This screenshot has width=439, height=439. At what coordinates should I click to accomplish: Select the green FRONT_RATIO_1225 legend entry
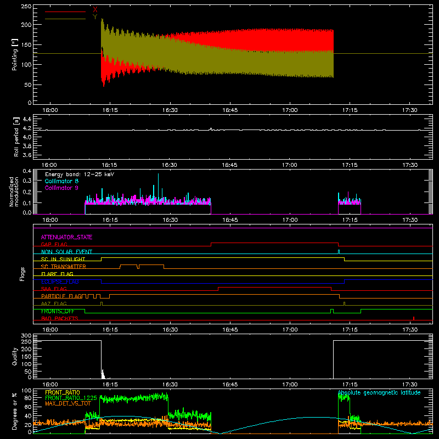[x=71, y=398]
